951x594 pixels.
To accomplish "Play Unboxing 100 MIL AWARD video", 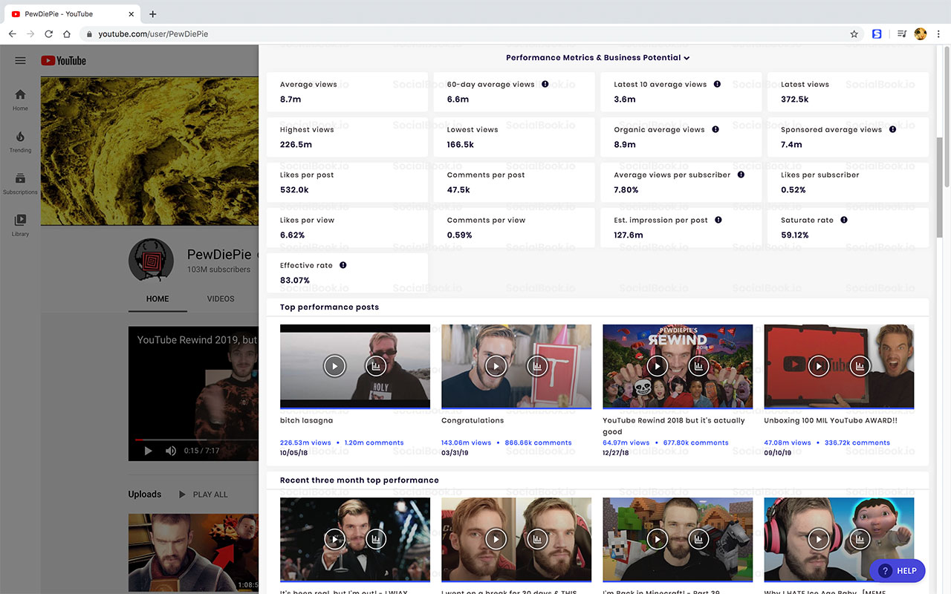I will pos(819,365).
